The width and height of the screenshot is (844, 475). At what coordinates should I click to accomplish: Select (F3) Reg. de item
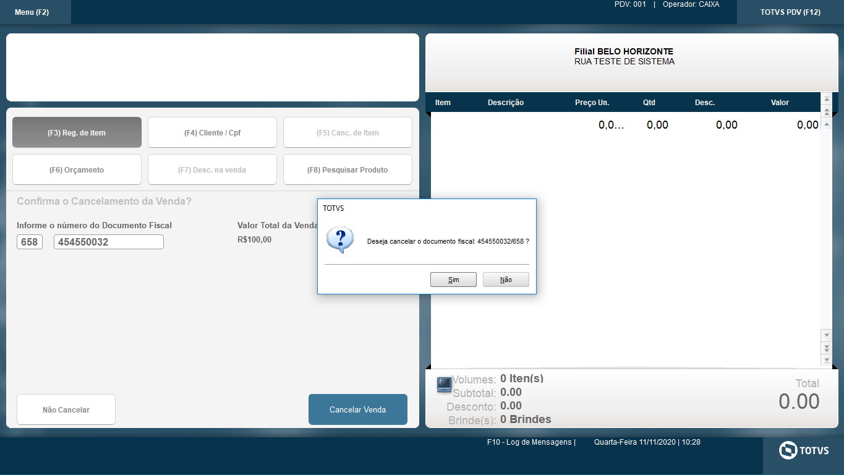(77, 132)
